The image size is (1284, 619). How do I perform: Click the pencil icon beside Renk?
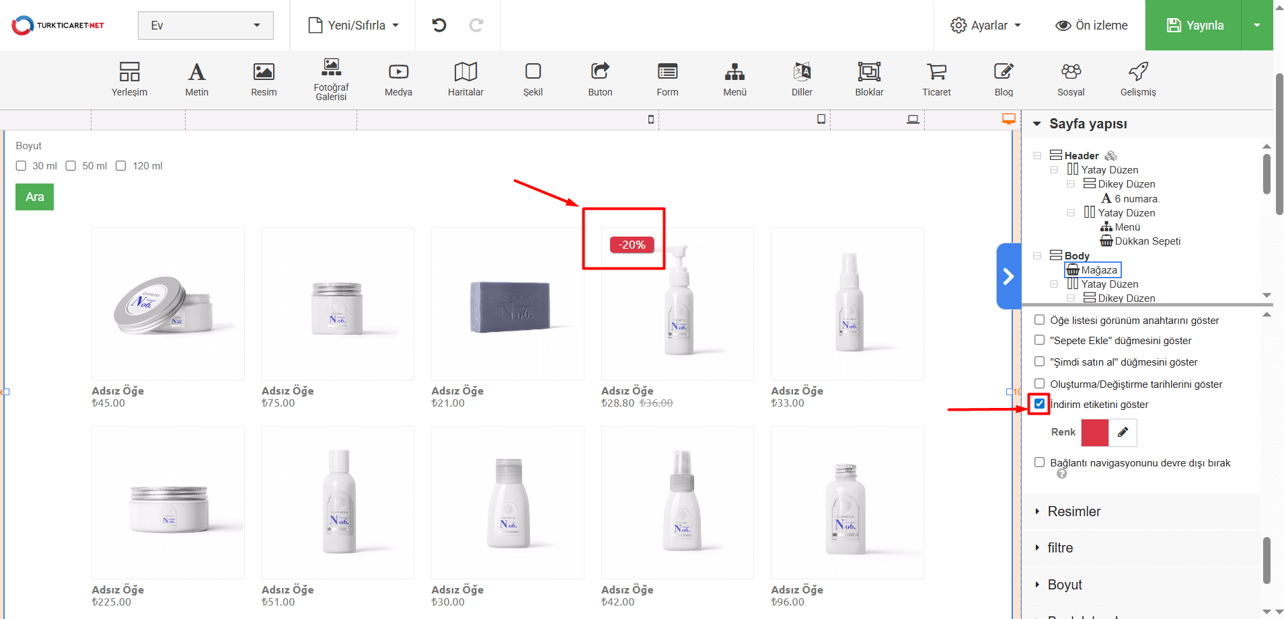1123,433
